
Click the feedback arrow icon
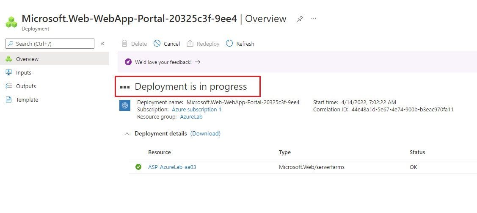pos(198,62)
